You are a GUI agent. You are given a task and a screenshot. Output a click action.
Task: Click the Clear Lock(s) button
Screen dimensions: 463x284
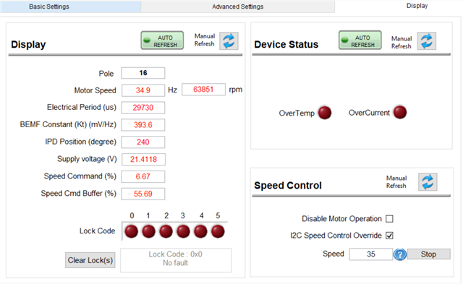click(90, 260)
